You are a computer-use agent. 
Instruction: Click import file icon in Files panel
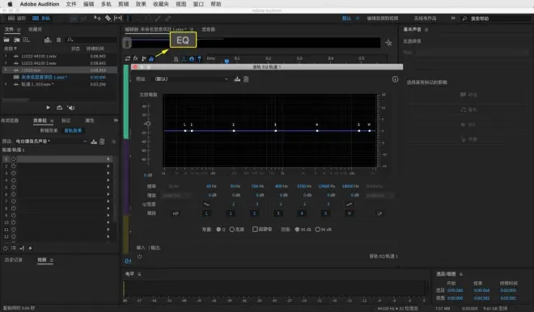tap(16, 40)
